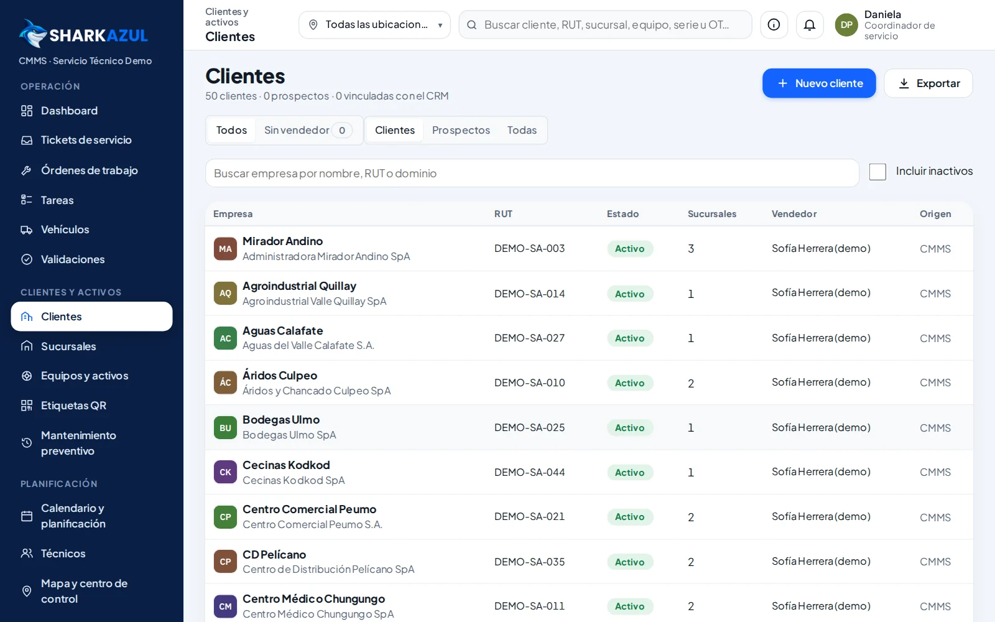Click the Bodegas Ulmo Activo badge
The width and height of the screenshot is (995, 622).
630,428
